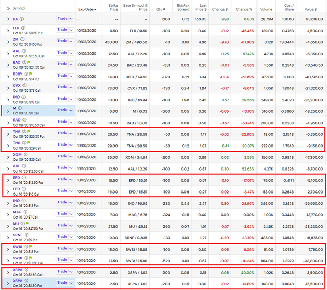Open info icon for SWBI $15 Put
The image size is (327, 290).
pyautogui.click(x=26, y=247)
